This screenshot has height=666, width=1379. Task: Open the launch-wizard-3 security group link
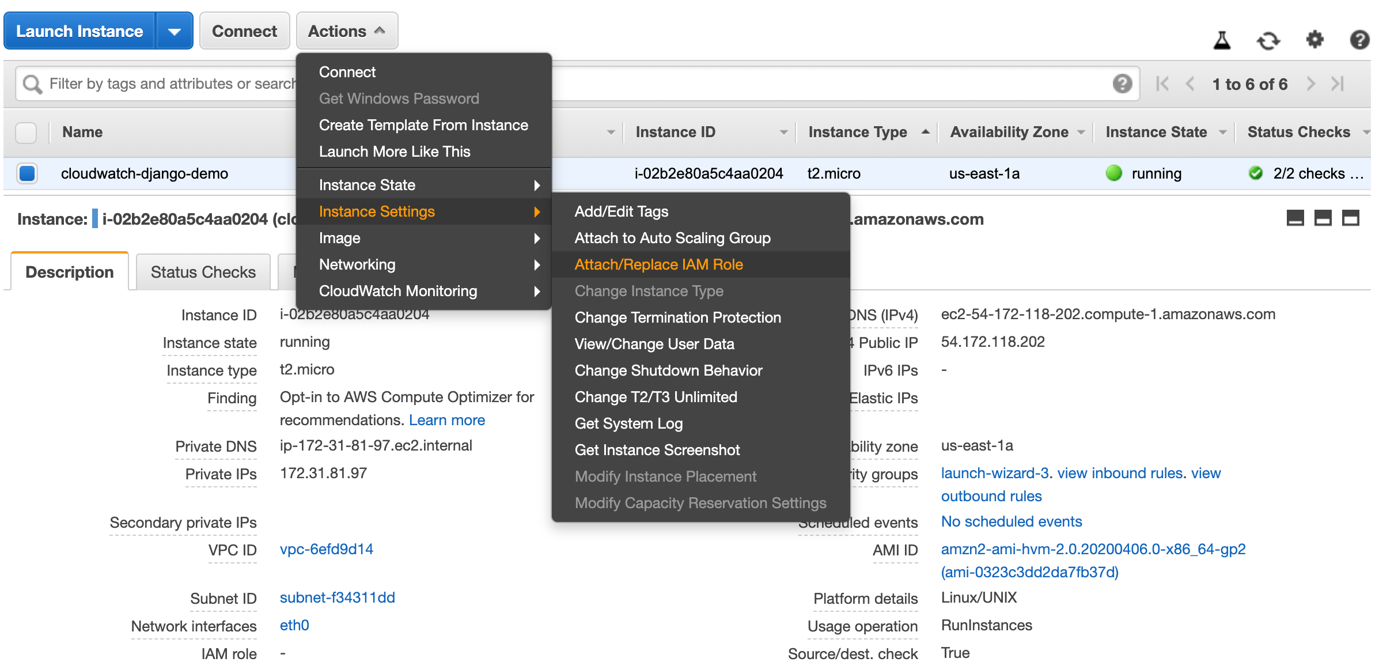coord(995,473)
